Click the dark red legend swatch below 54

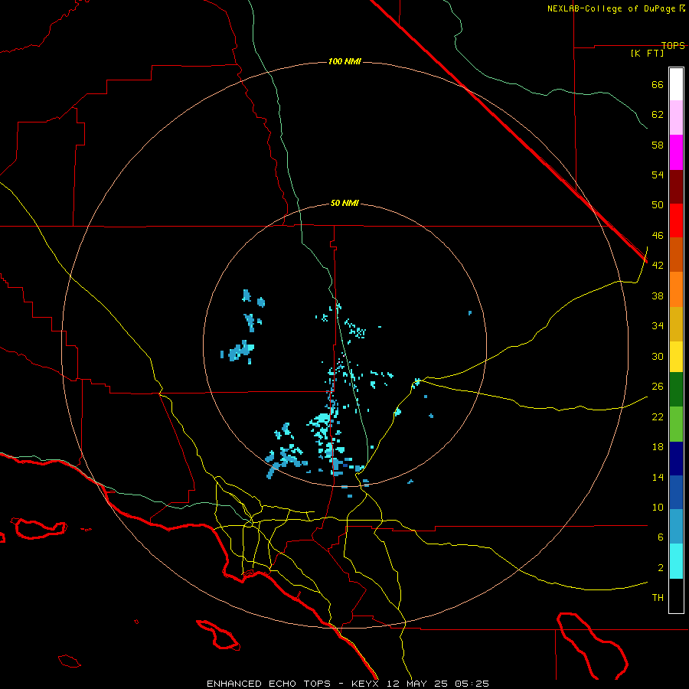(676, 186)
